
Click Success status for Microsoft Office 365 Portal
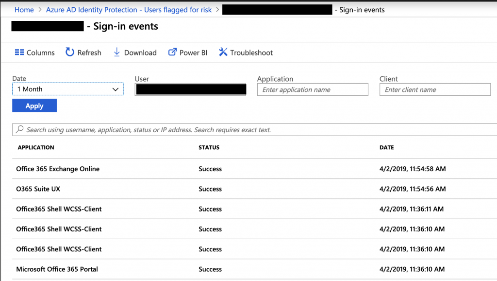pyautogui.click(x=210, y=269)
